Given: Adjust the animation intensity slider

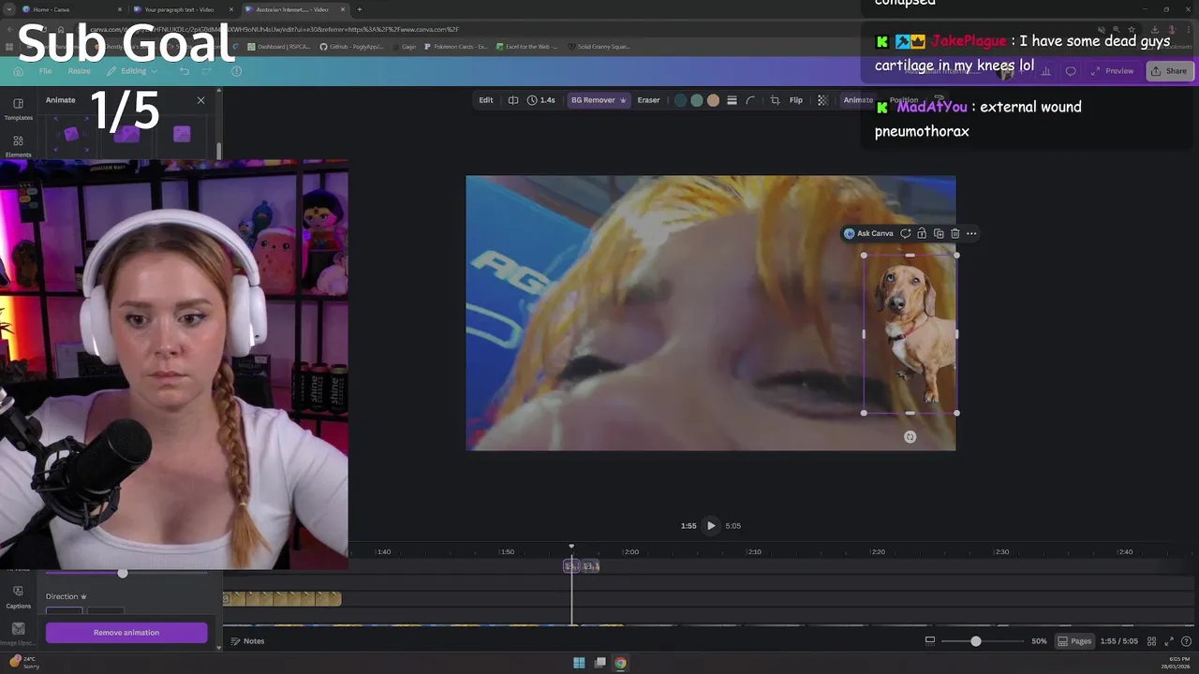Looking at the screenshot, I should point(123,573).
